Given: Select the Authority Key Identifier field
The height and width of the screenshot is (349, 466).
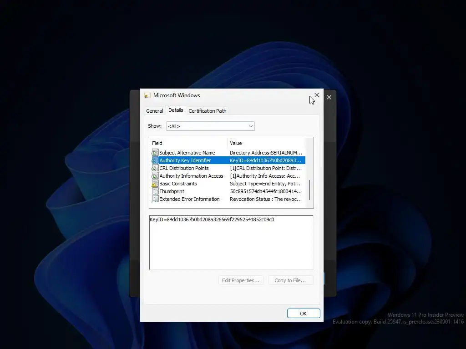Looking at the screenshot, I should [x=185, y=160].
